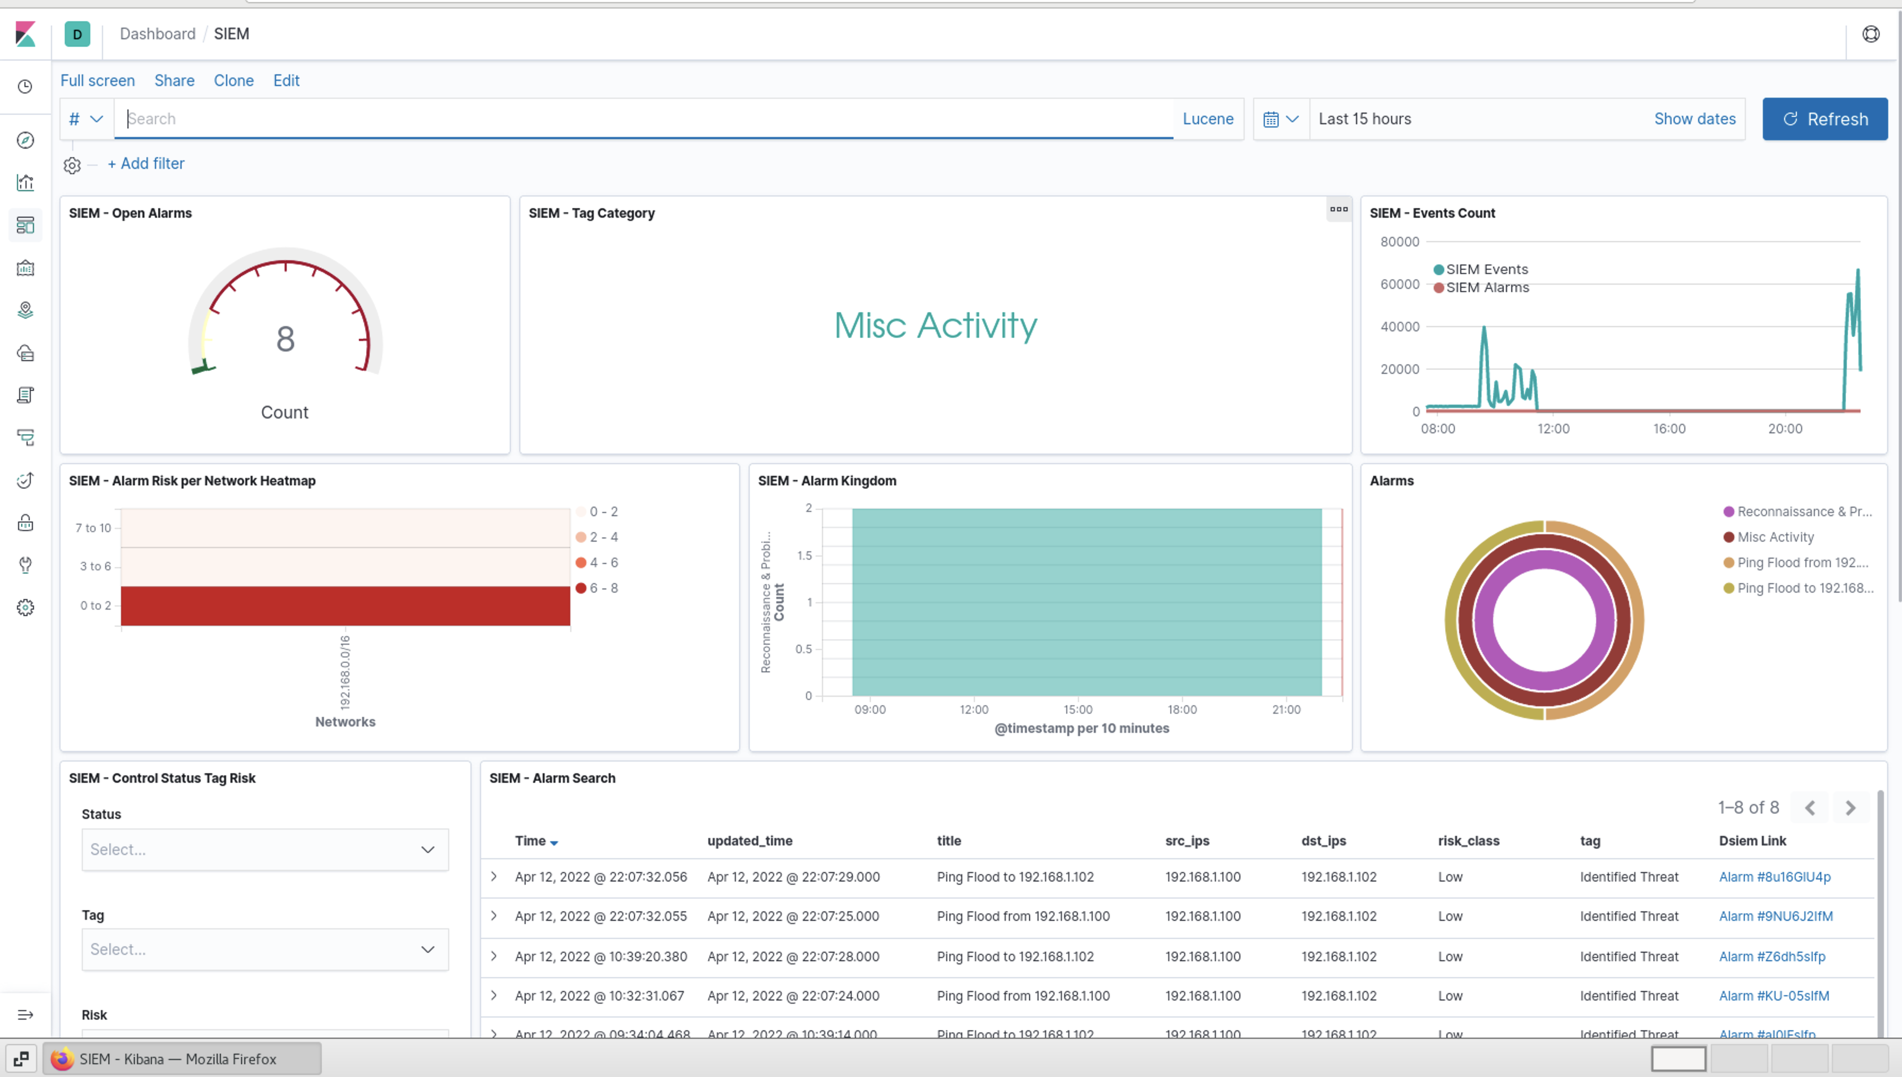Click the Last 15 hours time range
Image resolution: width=1902 pixels, height=1077 pixels.
click(1365, 119)
